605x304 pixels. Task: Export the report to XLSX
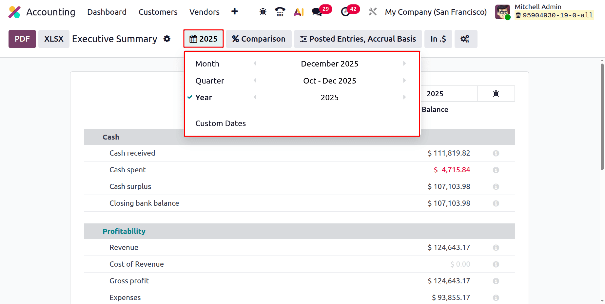pos(53,39)
